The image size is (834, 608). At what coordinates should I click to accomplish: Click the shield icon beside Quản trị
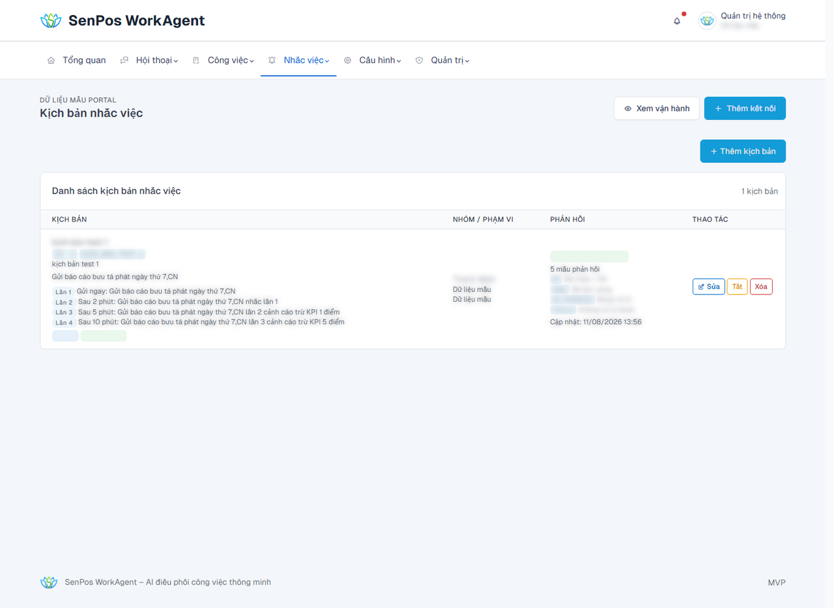[419, 61]
